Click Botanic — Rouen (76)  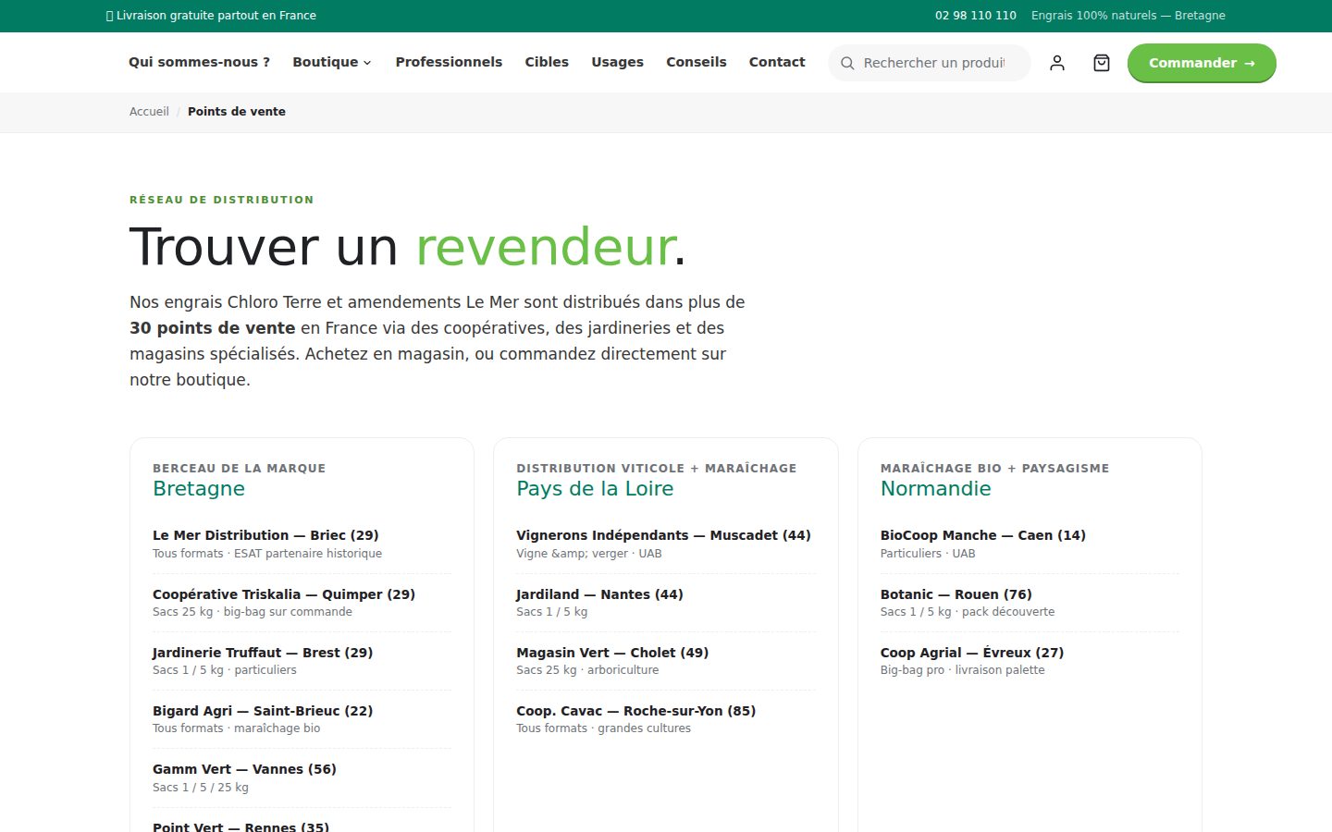[956, 594]
